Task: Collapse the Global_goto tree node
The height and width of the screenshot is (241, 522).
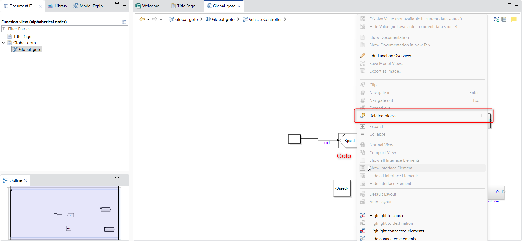Action: (x=4, y=43)
